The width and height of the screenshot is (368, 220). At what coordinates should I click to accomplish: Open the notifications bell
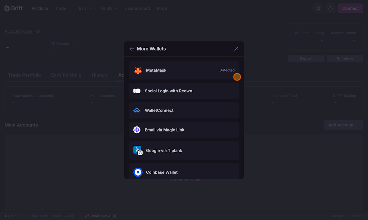click(318, 8)
